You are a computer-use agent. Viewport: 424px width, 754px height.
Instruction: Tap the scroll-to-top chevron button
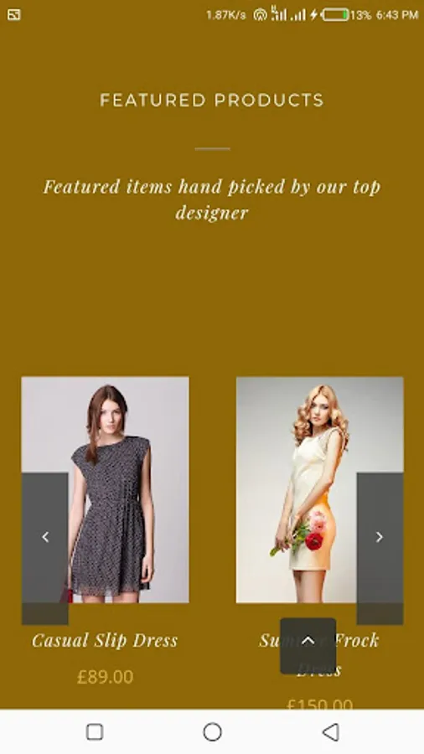click(x=308, y=645)
